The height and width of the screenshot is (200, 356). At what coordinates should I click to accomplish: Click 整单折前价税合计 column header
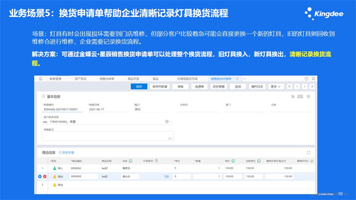pos(276,161)
